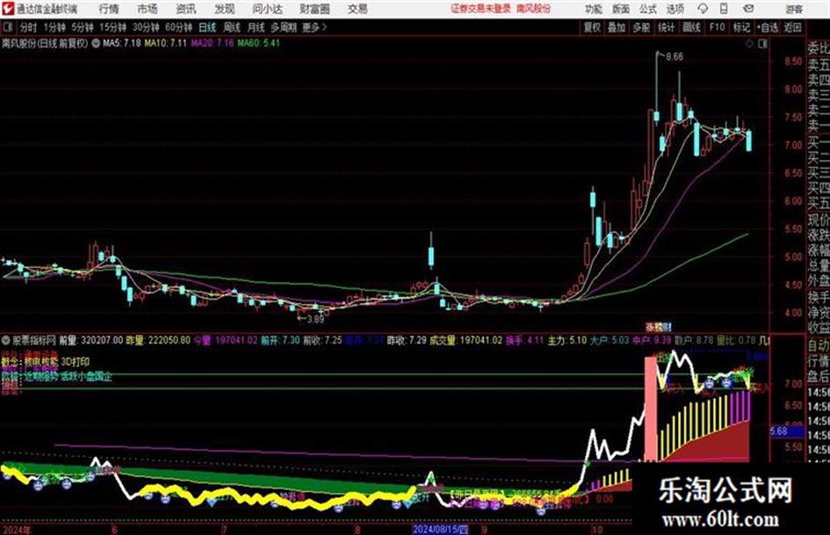Expand the main chart indicator dropdown arrow
Screen dimensions: 830x535
coord(96,43)
